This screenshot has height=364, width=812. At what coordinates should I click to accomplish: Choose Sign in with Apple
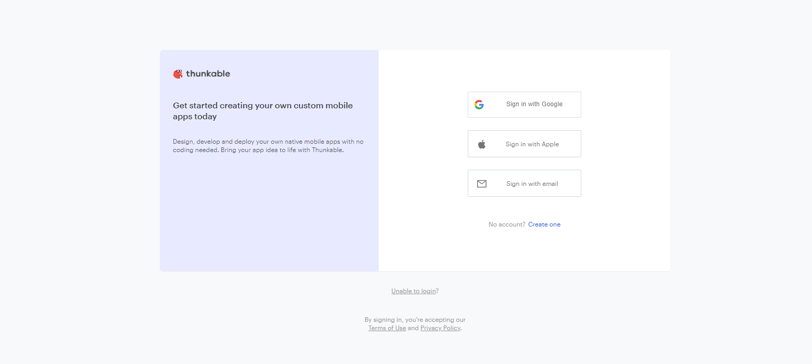tap(524, 144)
